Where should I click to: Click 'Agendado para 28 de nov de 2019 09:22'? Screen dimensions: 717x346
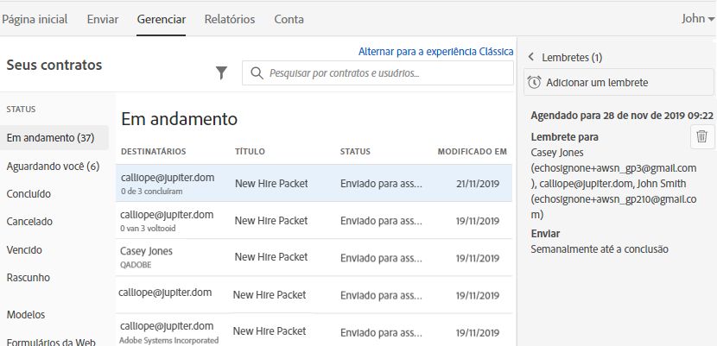pyautogui.click(x=622, y=116)
